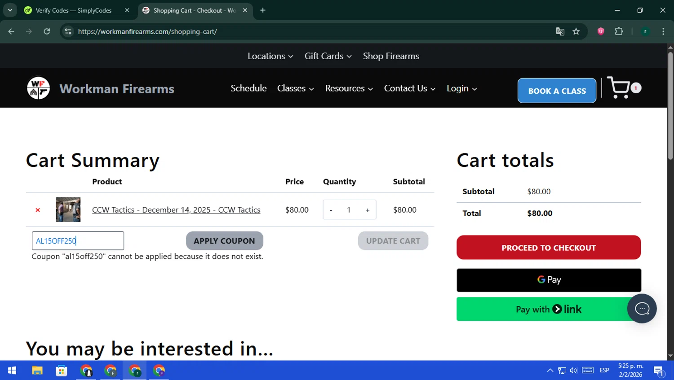Expand the Locations menu
Screen dimensions: 674x380
point(270,56)
